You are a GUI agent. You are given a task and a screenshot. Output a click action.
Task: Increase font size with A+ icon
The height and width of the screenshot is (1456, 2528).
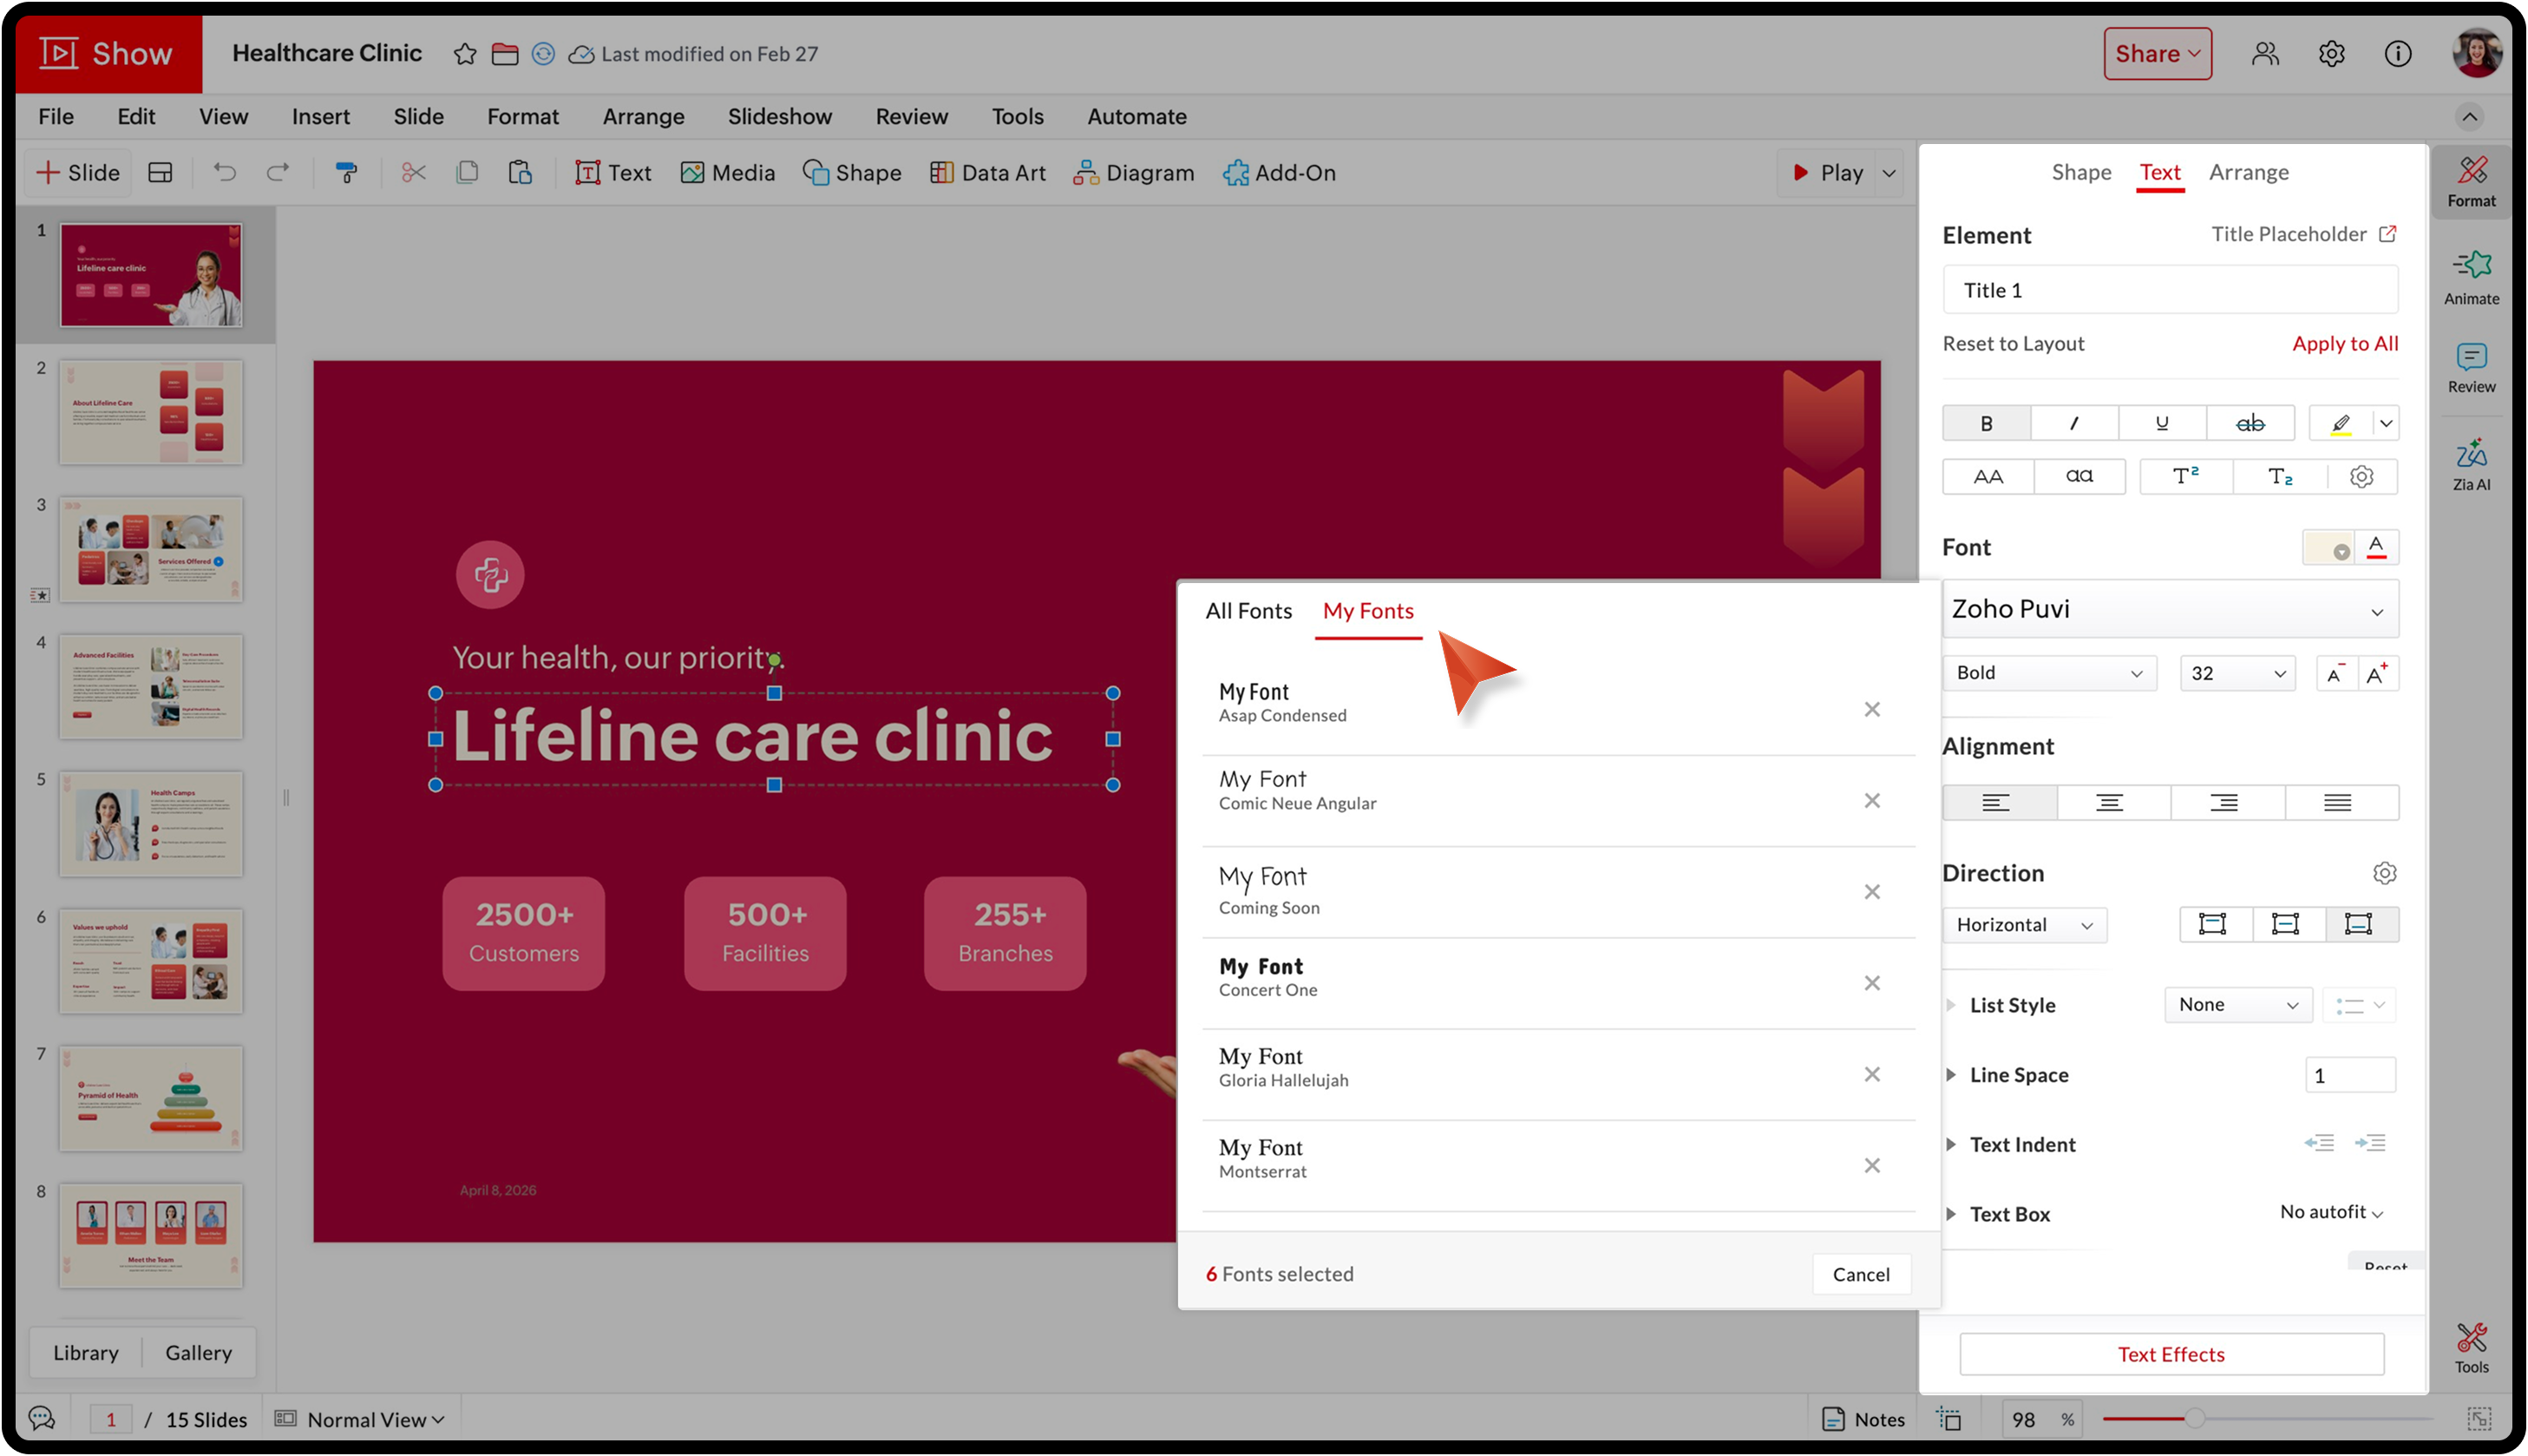[2376, 673]
